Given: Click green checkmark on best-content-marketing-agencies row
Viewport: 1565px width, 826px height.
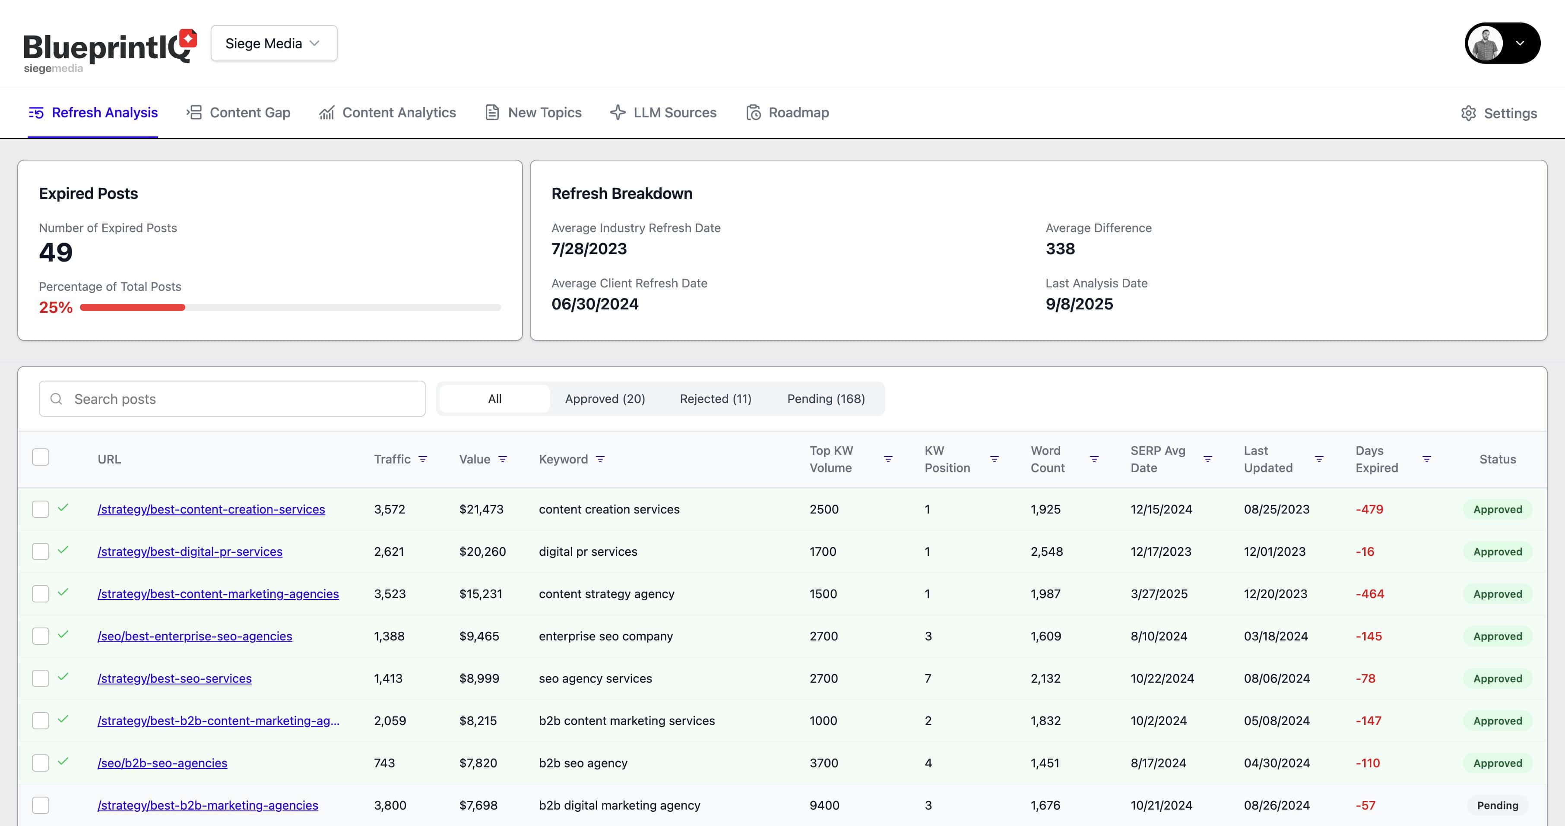Looking at the screenshot, I should coord(63,592).
